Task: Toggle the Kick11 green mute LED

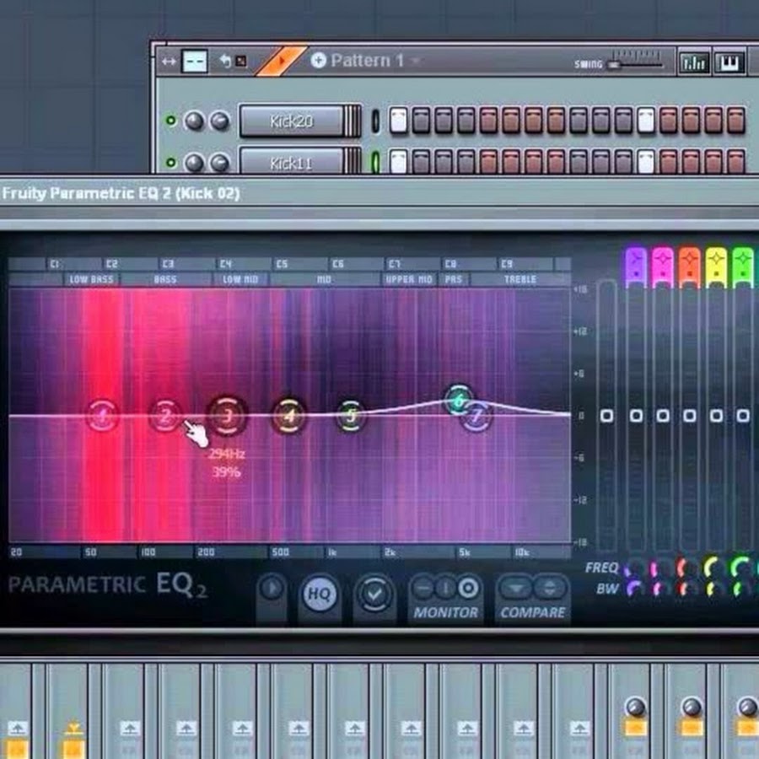Action: click(171, 163)
